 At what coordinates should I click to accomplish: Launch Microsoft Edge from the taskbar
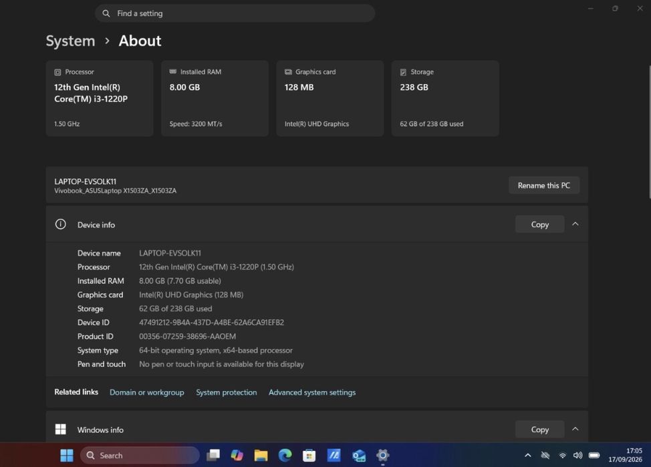click(285, 456)
